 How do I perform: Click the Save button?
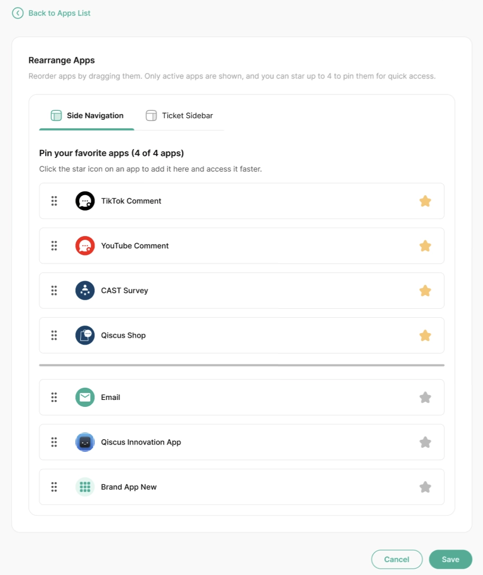[450, 559]
